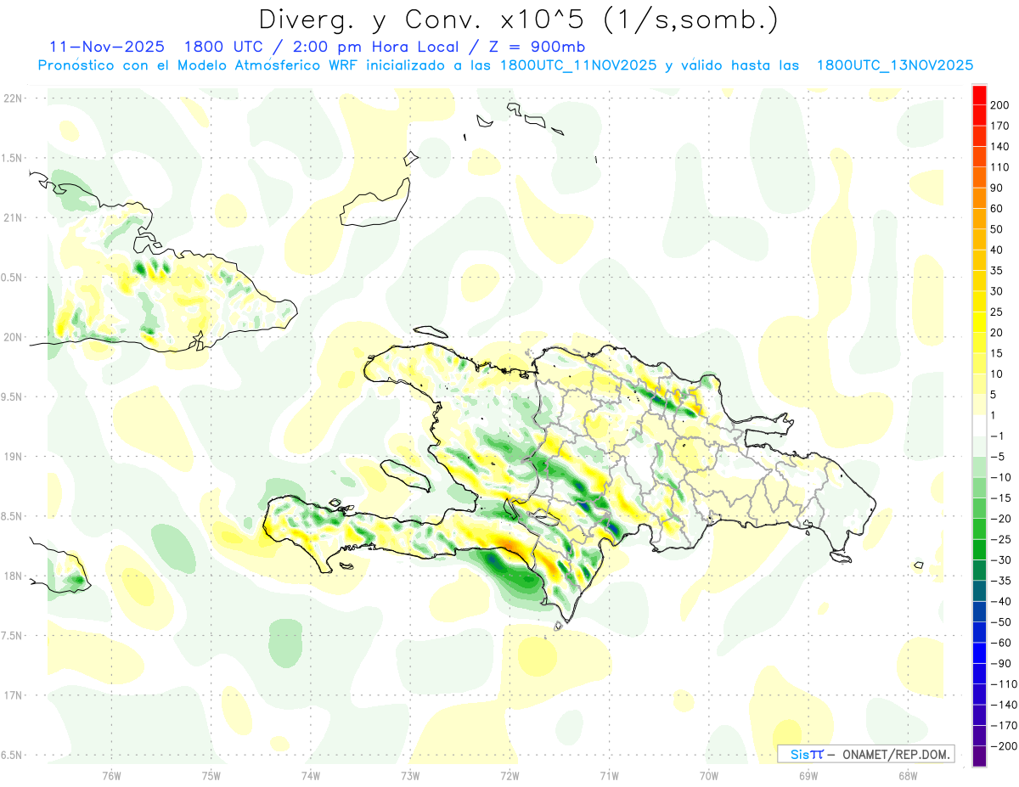Click the "1800UTC_13NOV2025" valid-until time text
Image resolution: width=1019 pixels, height=787 pixels.
point(894,65)
